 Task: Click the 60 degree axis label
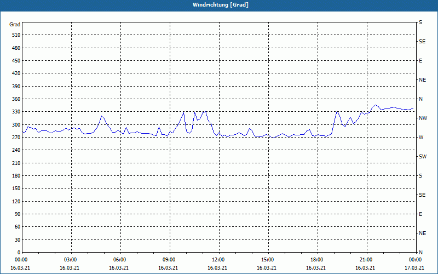[x=18, y=227]
